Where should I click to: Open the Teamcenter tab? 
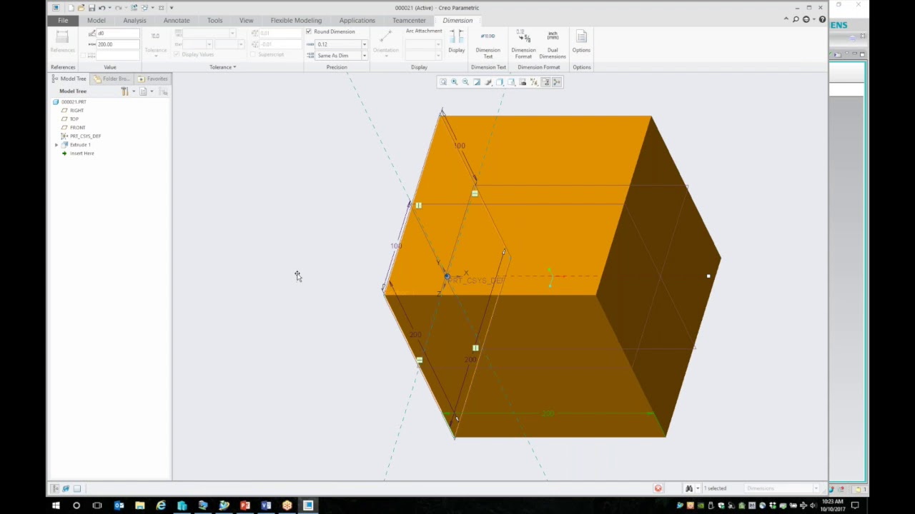click(409, 20)
